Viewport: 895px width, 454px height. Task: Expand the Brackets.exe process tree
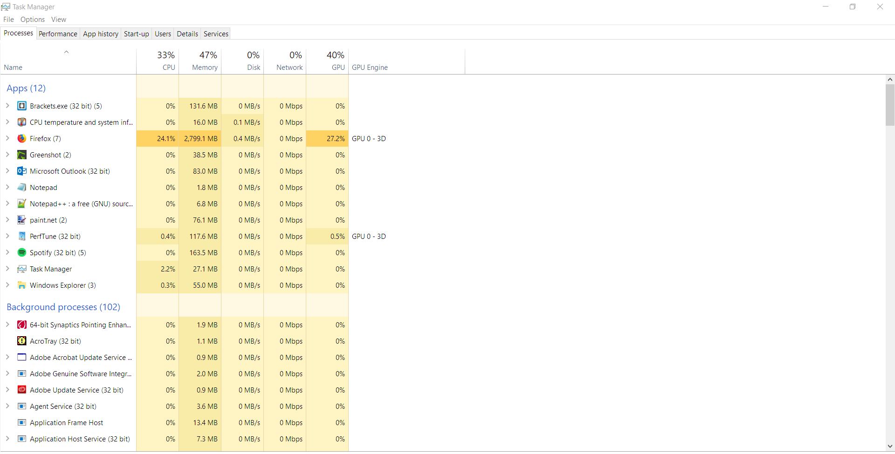click(x=7, y=106)
